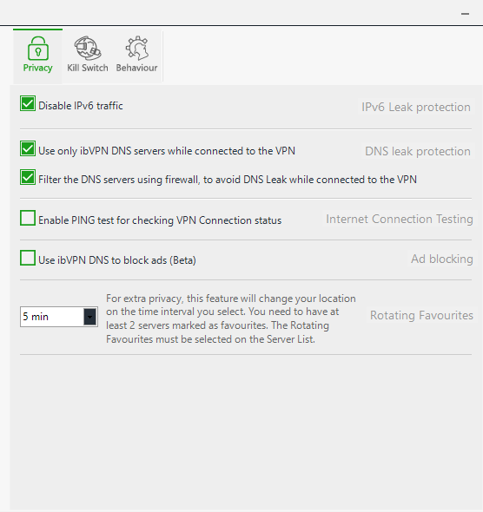
Task: Minimize the settings window
Action: tap(465, 14)
